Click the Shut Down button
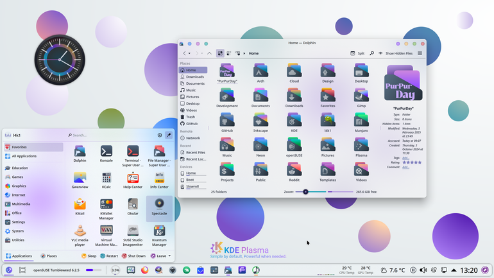Image resolution: width=494 pixels, height=278 pixels. coord(133,256)
